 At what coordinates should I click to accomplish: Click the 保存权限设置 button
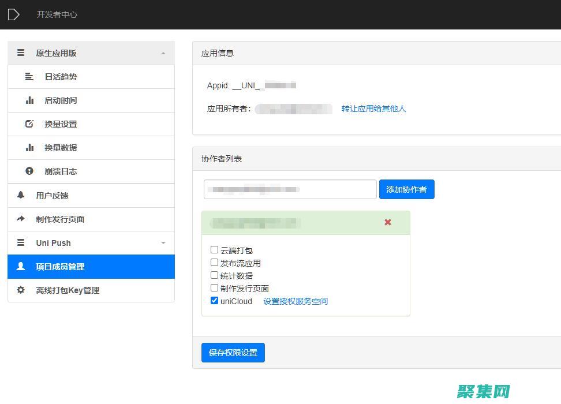click(x=233, y=352)
